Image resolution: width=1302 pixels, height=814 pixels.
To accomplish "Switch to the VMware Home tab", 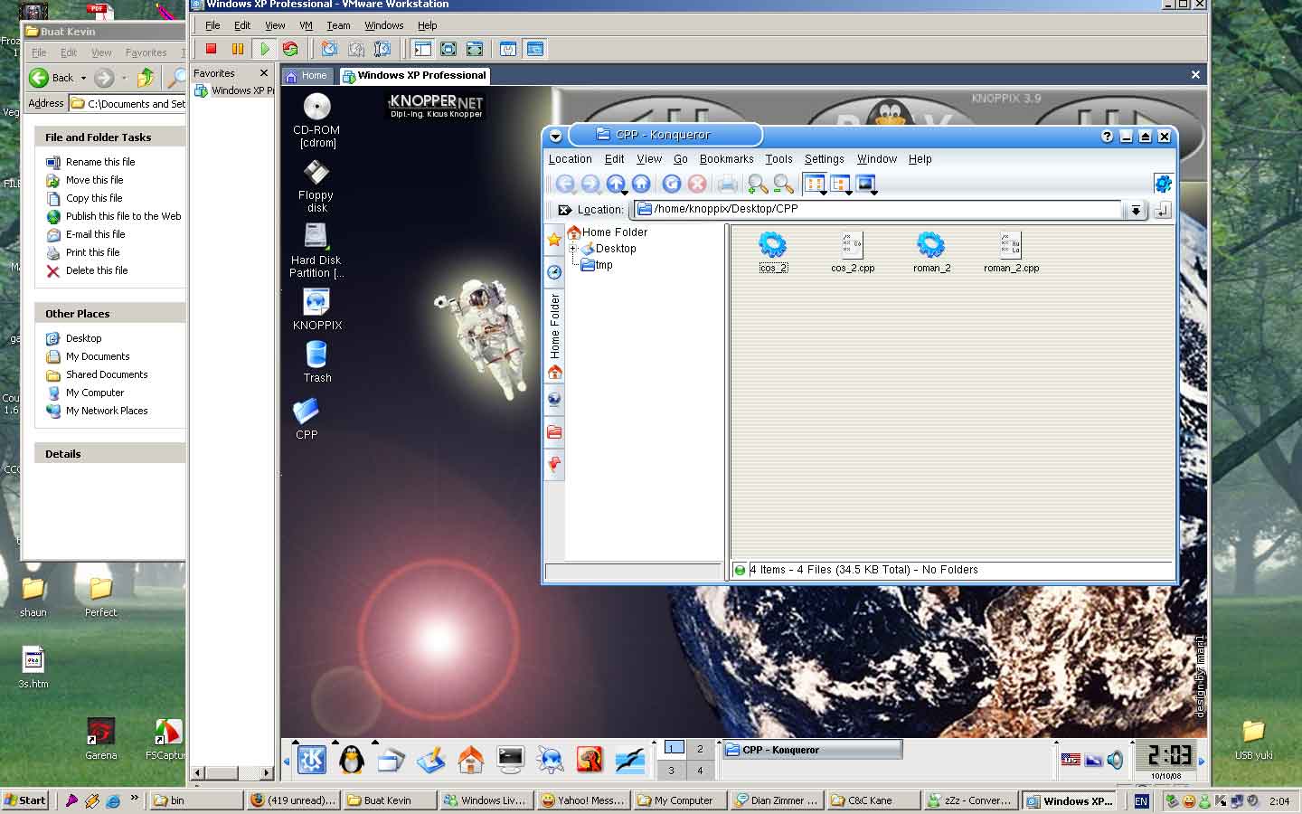I will (x=307, y=76).
